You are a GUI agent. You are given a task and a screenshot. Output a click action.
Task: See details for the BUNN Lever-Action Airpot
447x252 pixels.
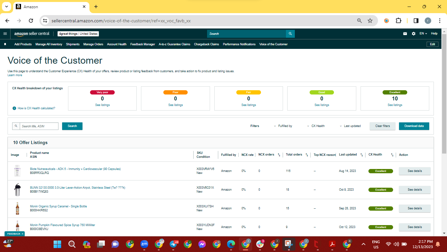[x=415, y=190]
